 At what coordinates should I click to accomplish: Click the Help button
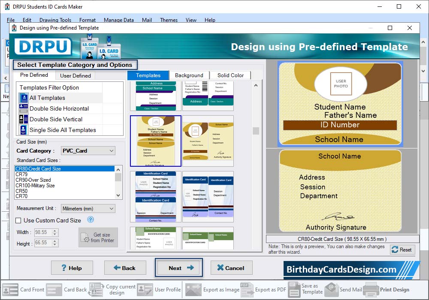(x=72, y=268)
